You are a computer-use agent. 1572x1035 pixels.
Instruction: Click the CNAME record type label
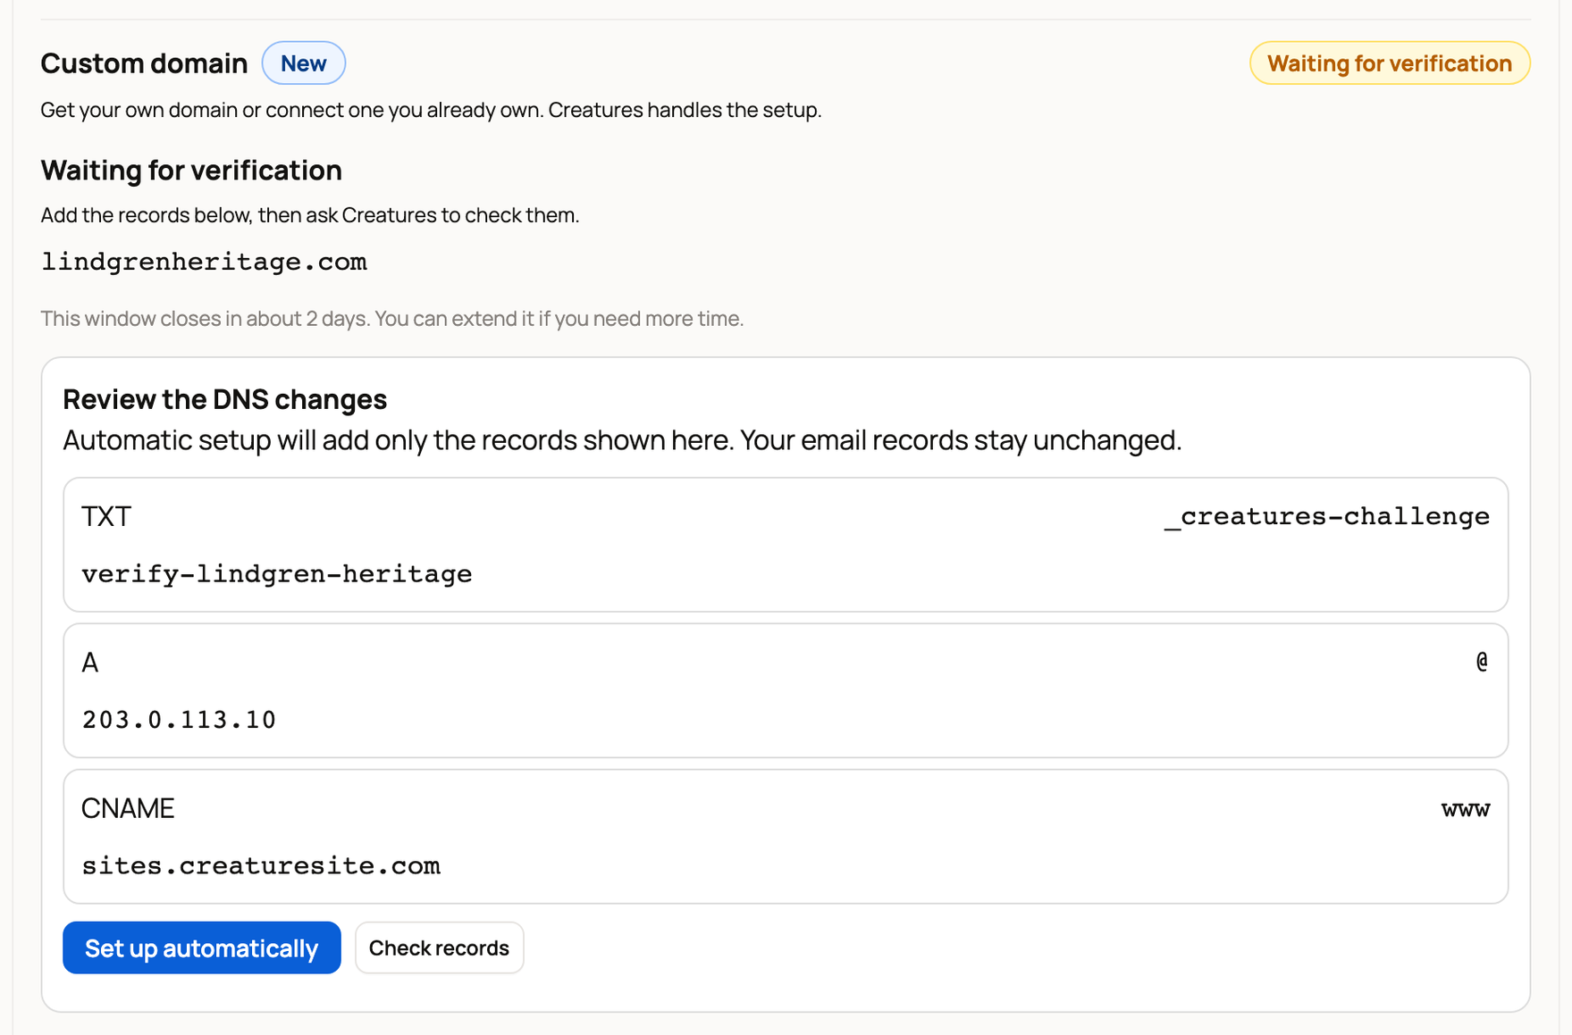click(x=128, y=808)
